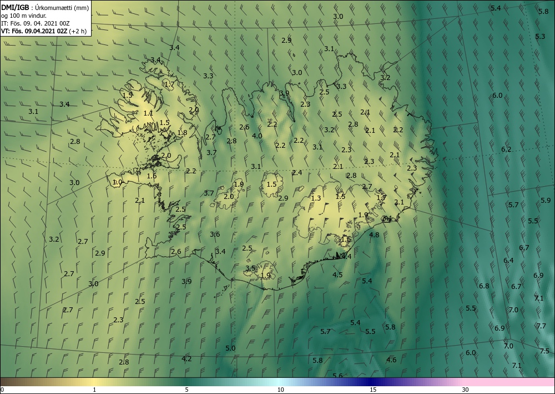Viewport: 555px width, 394px height.
Task: Click the 4.2 value on the map
Action: point(186,359)
